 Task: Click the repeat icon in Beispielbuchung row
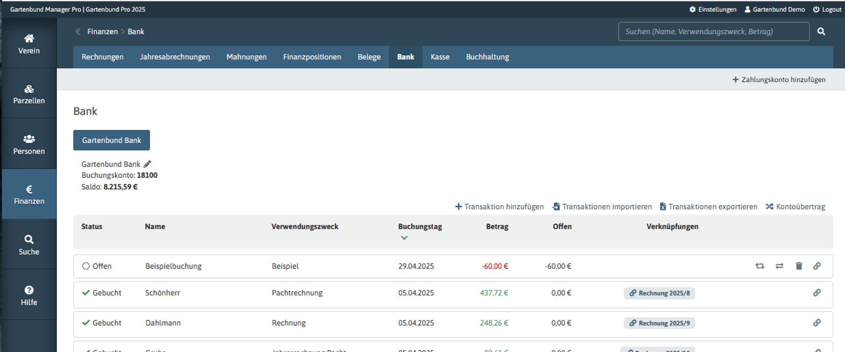click(x=760, y=266)
